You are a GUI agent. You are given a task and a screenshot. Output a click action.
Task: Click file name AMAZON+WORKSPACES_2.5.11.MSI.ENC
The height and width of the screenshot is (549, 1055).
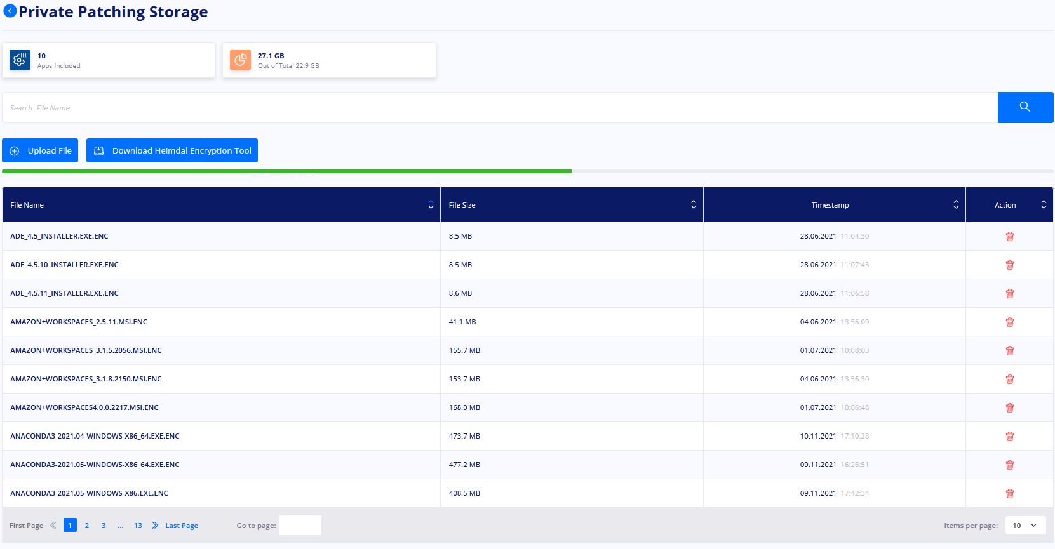(79, 322)
